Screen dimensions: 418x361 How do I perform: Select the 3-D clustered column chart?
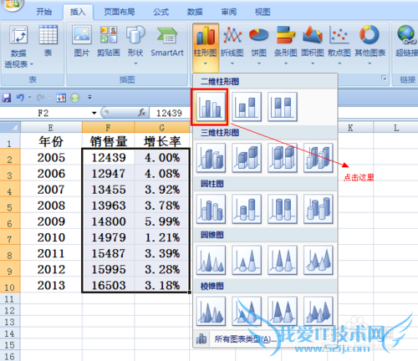point(211,158)
